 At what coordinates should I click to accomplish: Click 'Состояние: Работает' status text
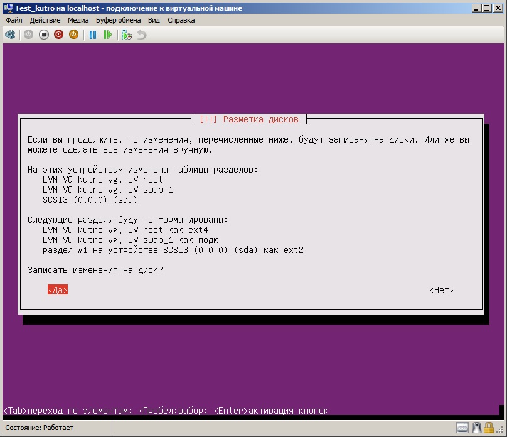40,428
